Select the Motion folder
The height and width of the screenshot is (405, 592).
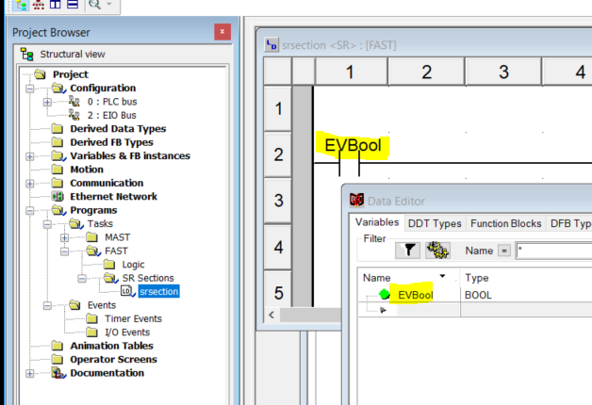click(87, 170)
